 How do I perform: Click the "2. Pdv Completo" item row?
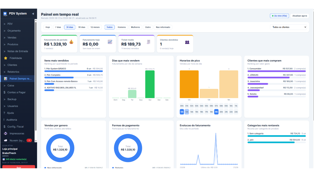pos(74,76)
